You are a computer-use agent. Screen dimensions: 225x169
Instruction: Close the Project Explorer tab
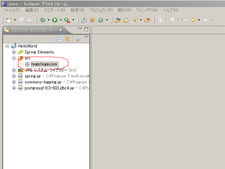click(x=60, y=30)
